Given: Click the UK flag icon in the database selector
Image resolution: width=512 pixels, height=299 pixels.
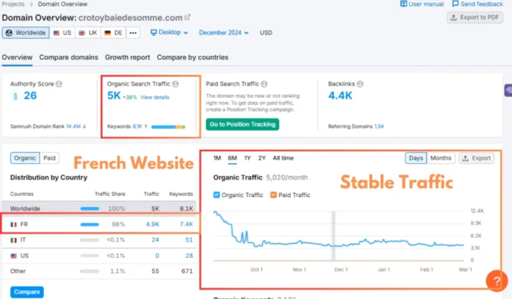Looking at the screenshot, I should [81, 33].
